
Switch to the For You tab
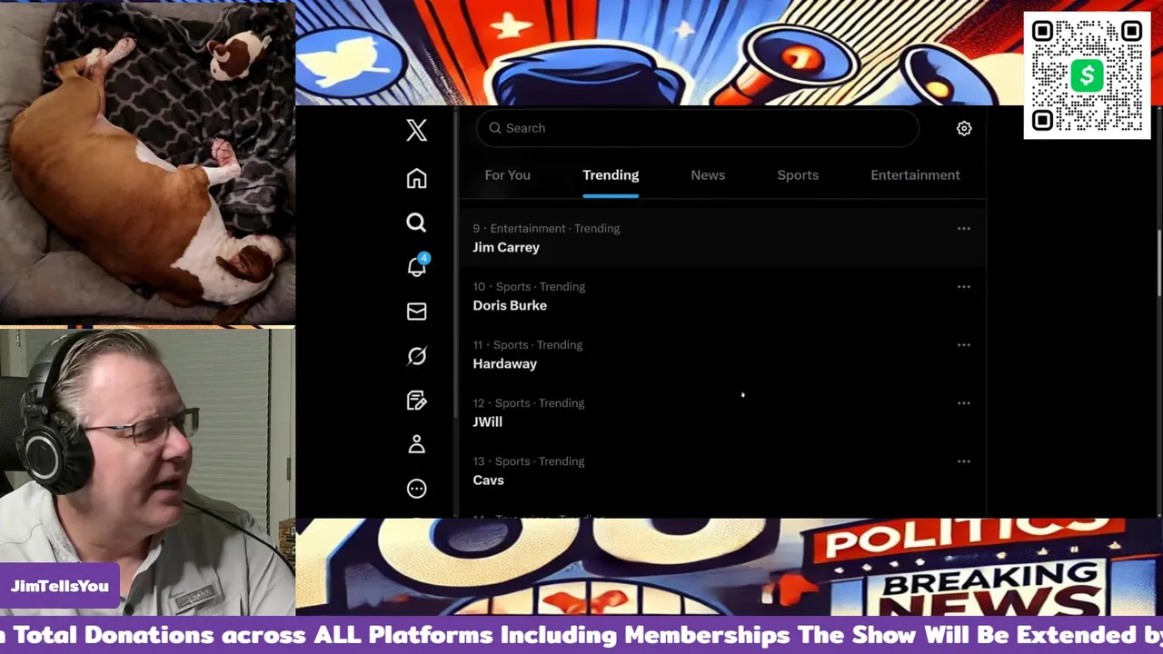(507, 175)
